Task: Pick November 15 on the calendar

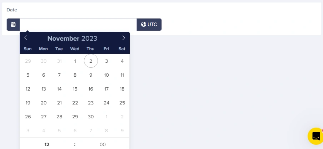Action: [x=75, y=89]
